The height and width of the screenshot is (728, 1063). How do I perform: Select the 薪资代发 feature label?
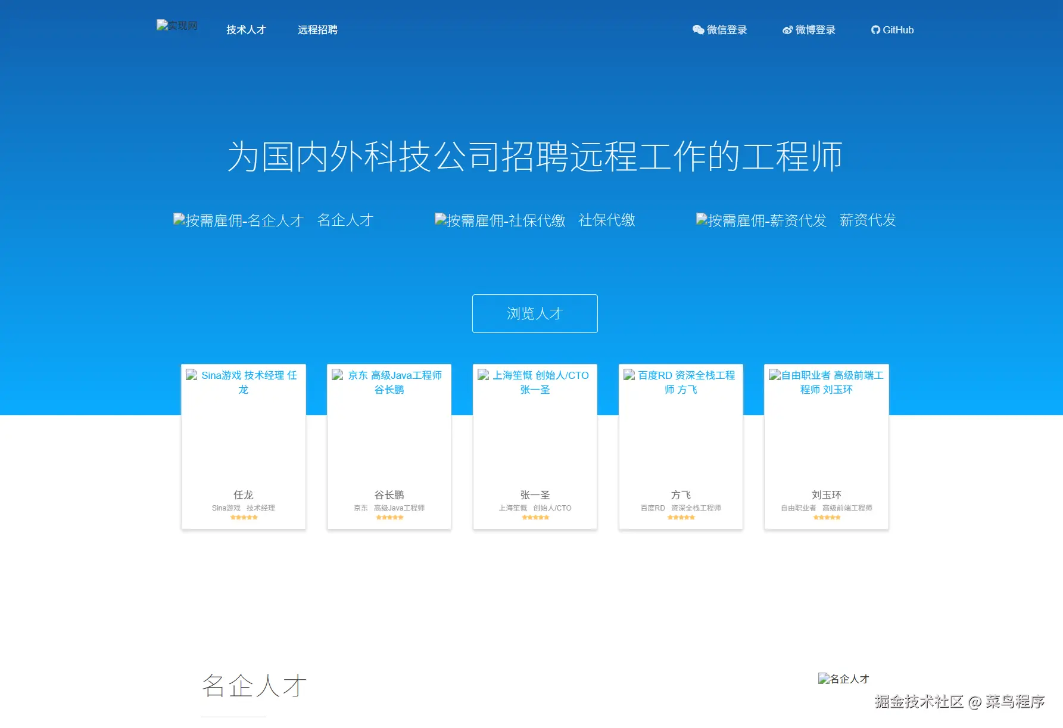(868, 220)
